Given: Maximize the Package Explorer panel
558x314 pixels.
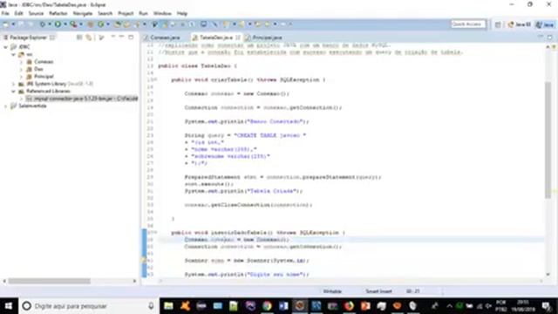Looking at the screenshot, I should 131,37.
